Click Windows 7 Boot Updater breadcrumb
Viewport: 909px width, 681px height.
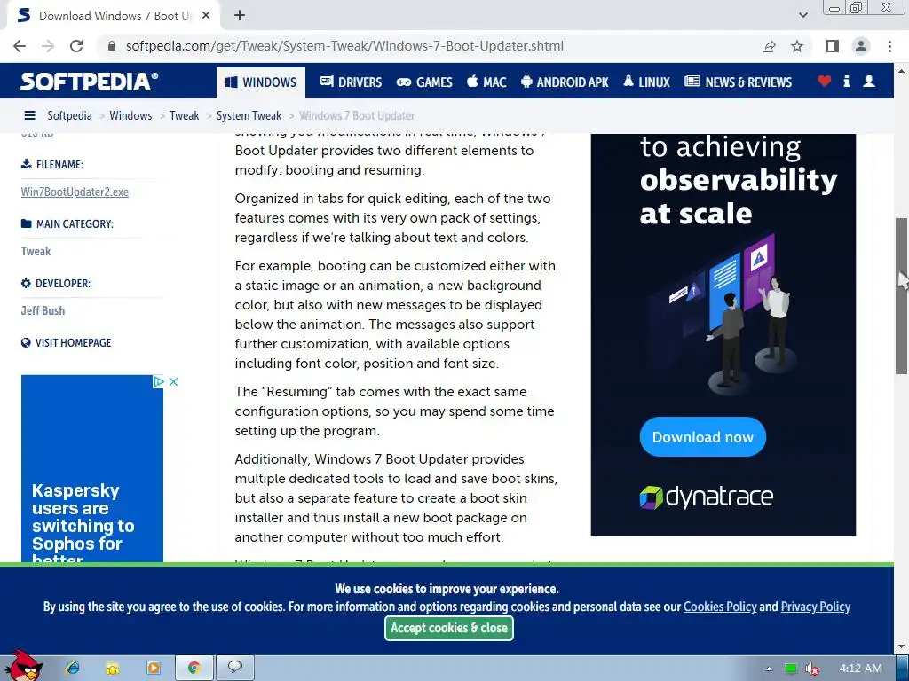[357, 116]
